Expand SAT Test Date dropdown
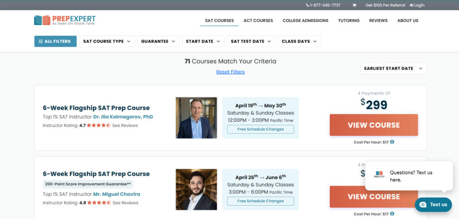The width and height of the screenshot is (459, 219). click(x=251, y=41)
